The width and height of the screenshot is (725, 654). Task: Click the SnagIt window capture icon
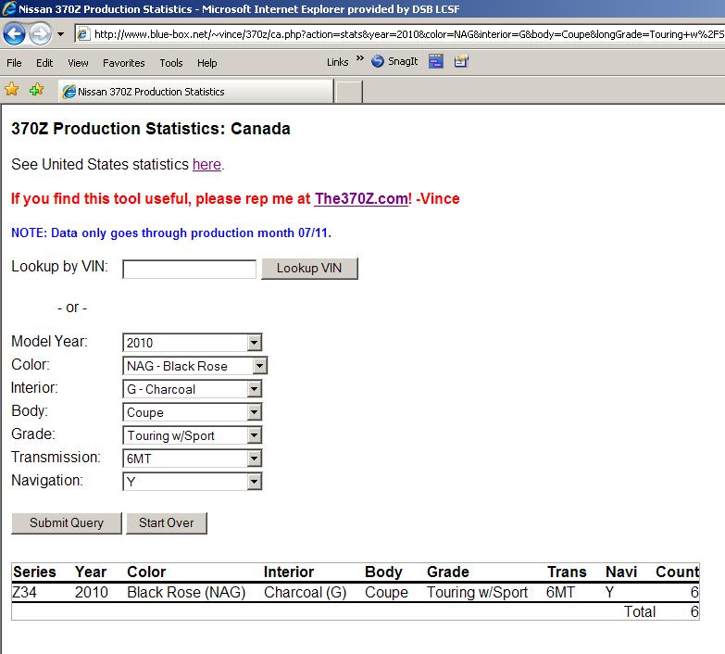(435, 61)
